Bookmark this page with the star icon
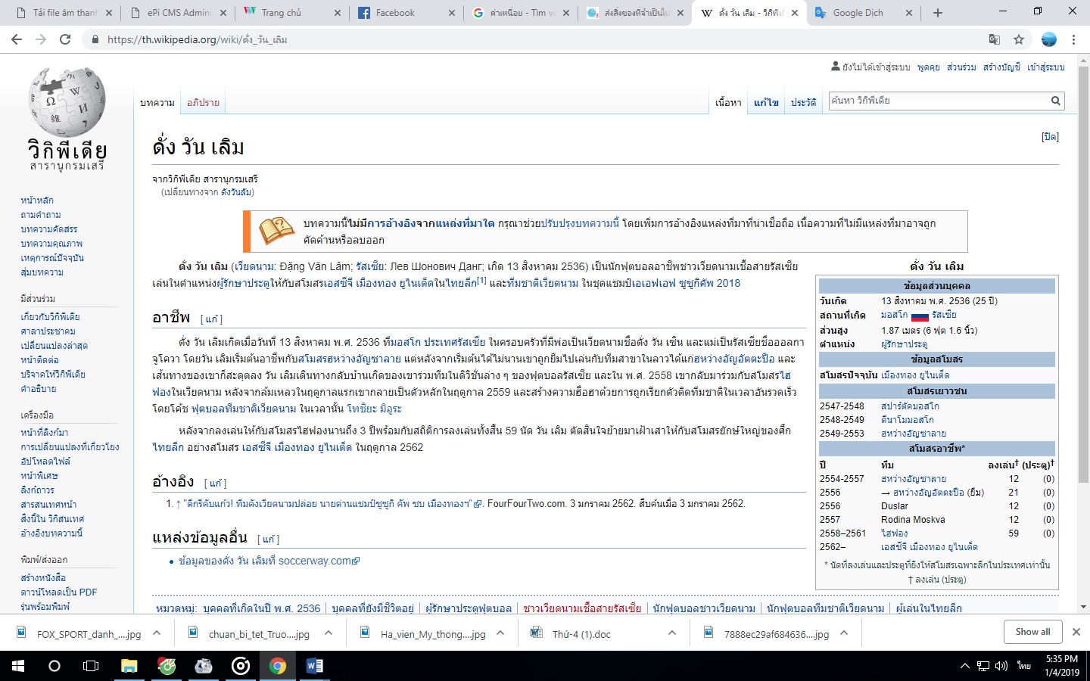This screenshot has height=681, width=1090. pos(1019,39)
